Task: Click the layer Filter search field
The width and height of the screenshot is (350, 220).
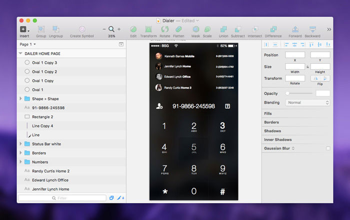Action: click(62, 198)
